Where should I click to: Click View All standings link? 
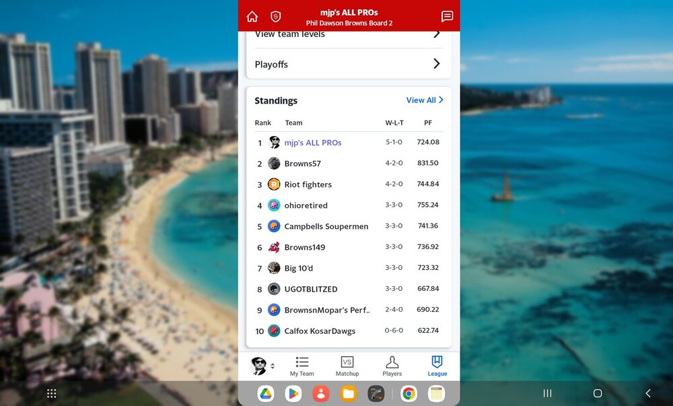tap(425, 100)
